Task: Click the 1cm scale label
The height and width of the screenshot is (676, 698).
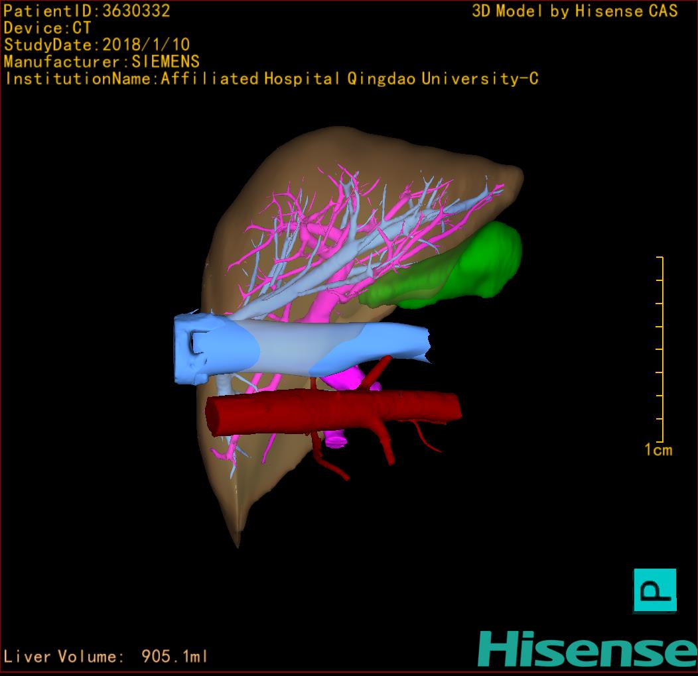Action: click(658, 451)
